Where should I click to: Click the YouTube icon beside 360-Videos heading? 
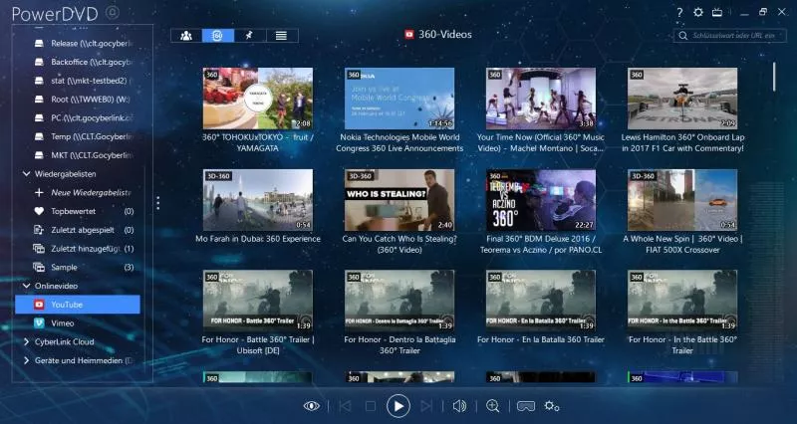tap(409, 35)
